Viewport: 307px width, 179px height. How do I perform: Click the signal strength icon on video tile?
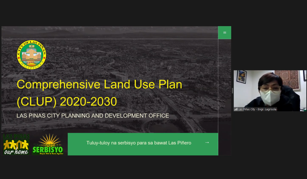[236, 109]
